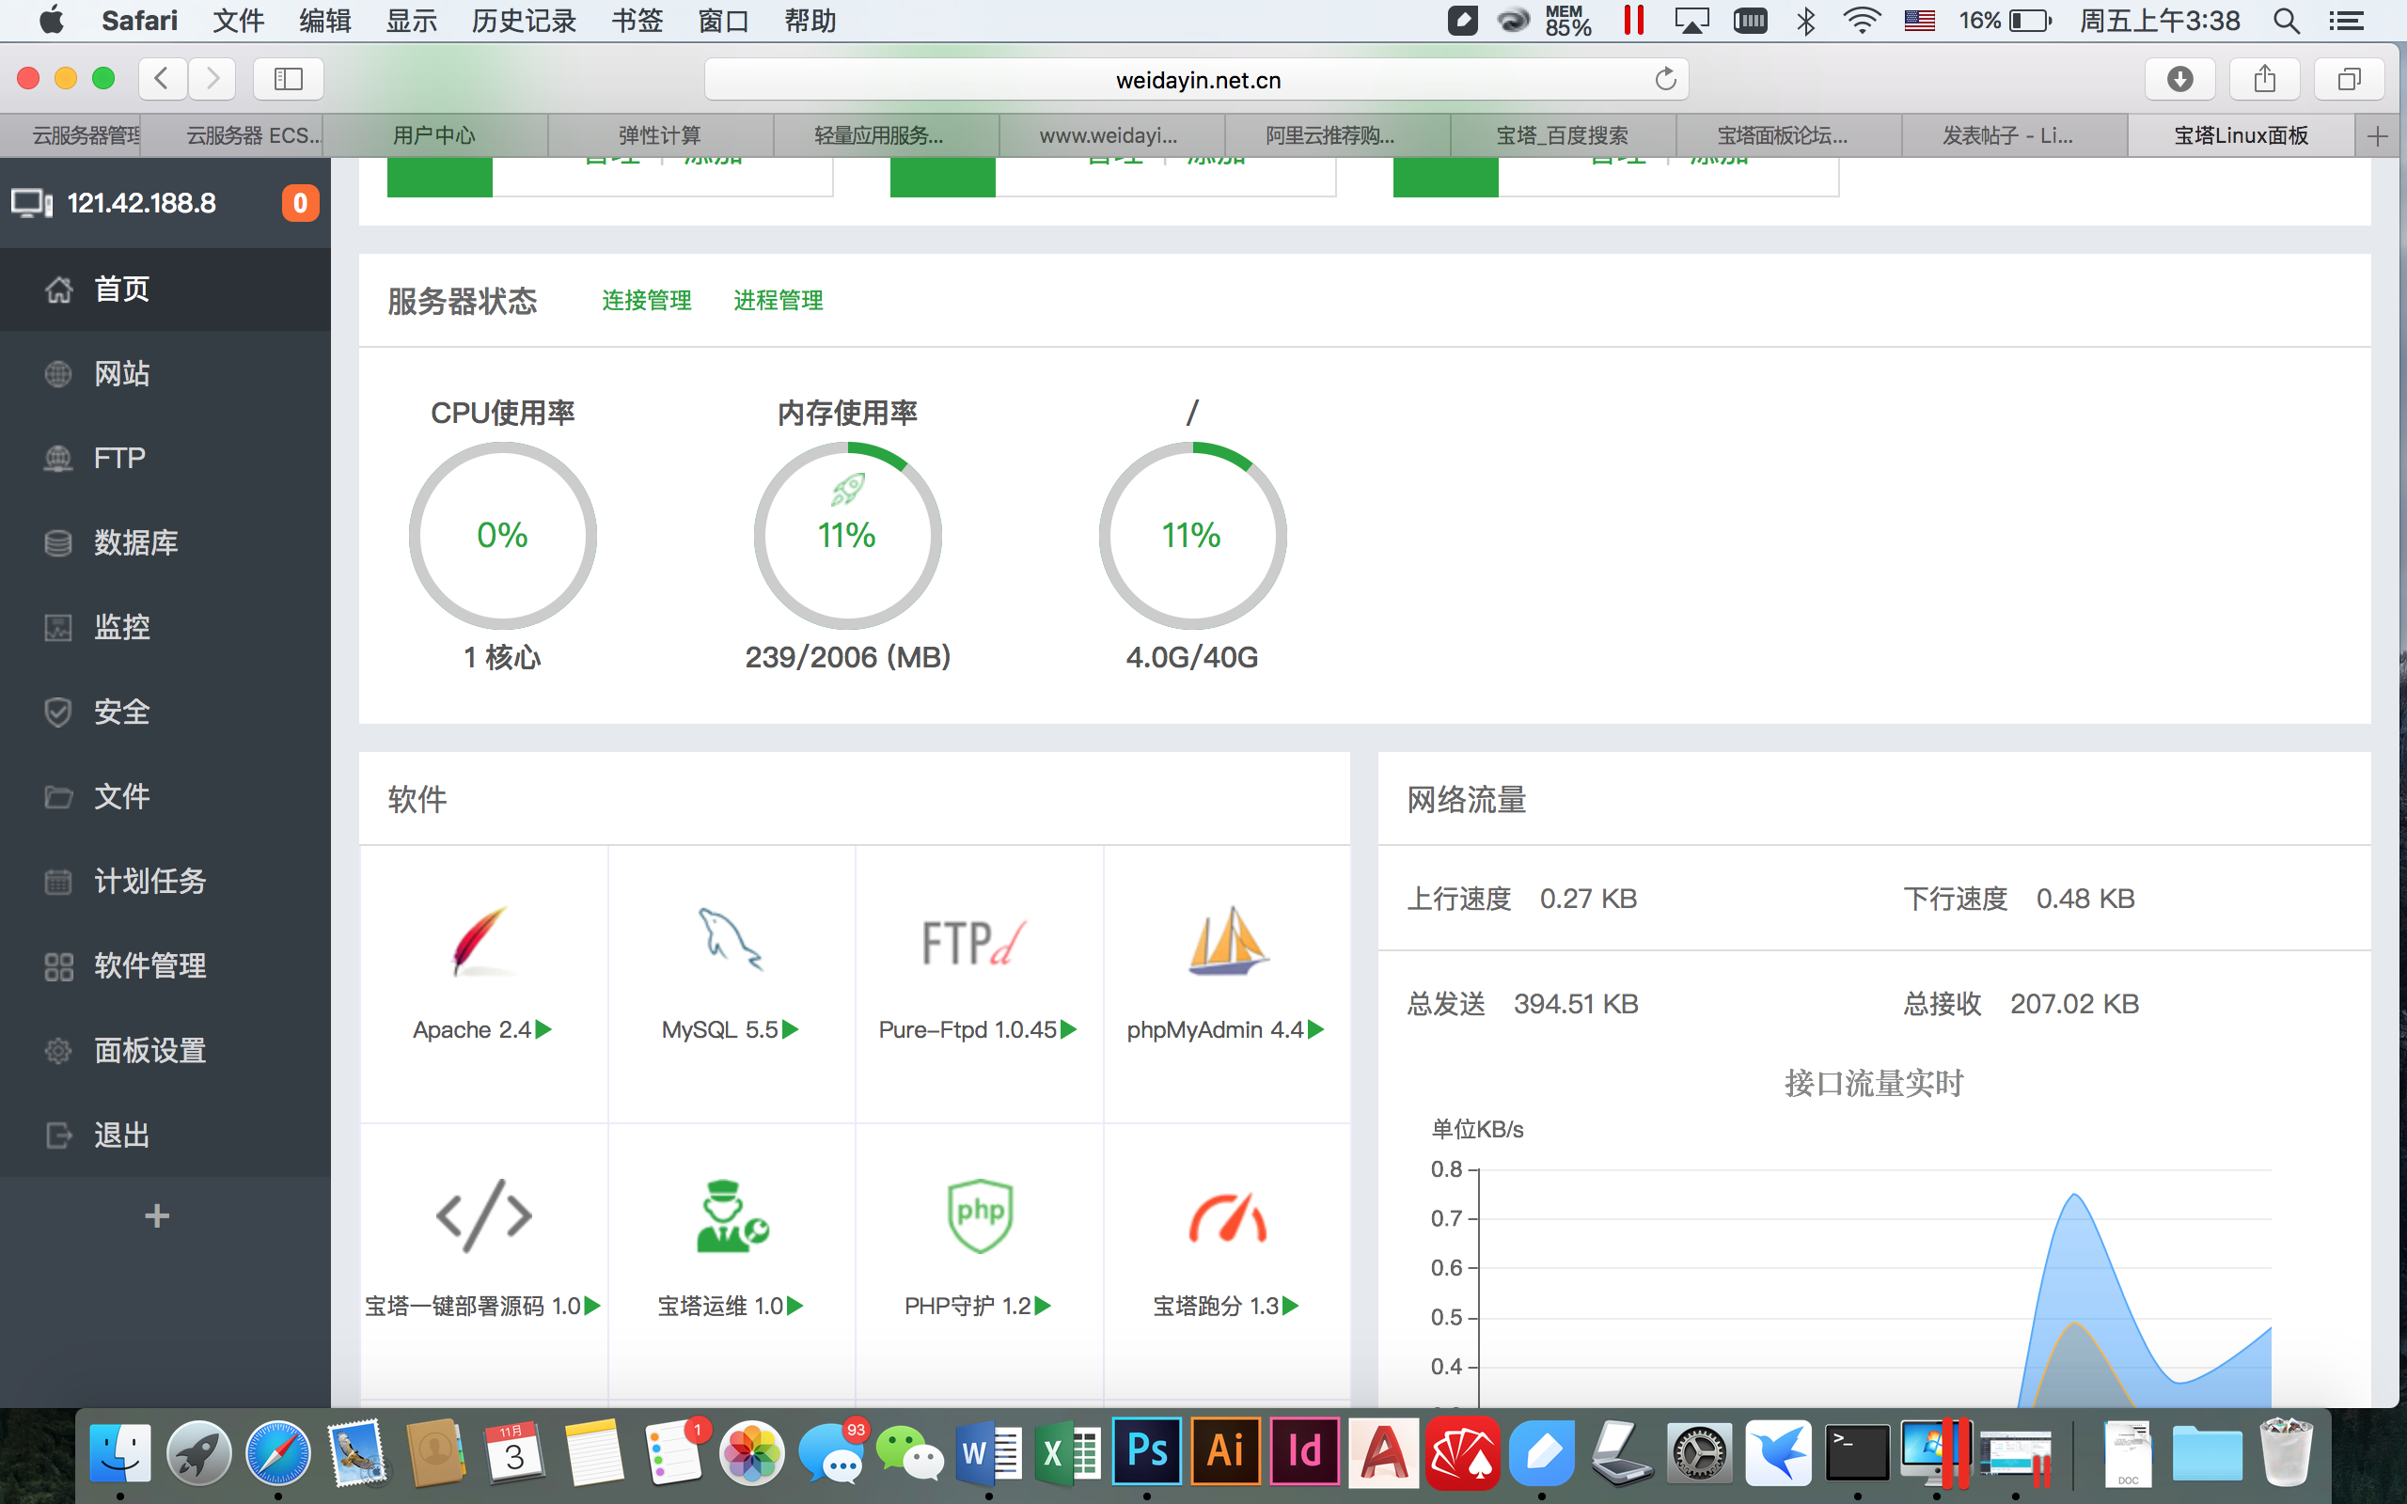Switch to 弹性计算 tab
2407x1504 pixels.
click(660, 135)
